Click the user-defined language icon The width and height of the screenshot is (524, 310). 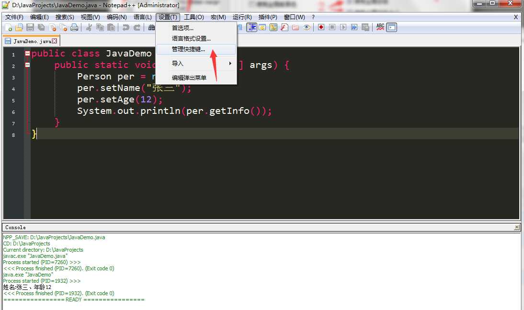(x=262, y=27)
